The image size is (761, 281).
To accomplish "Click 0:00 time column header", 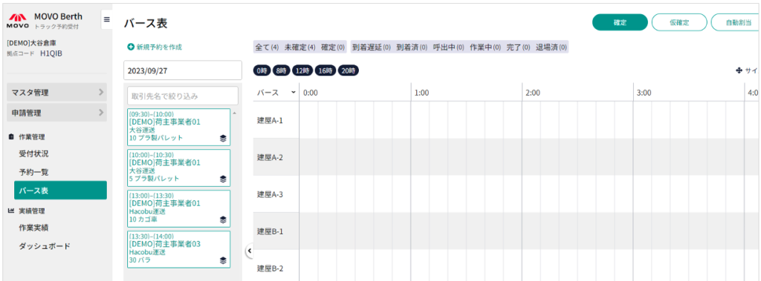I will click(x=310, y=93).
